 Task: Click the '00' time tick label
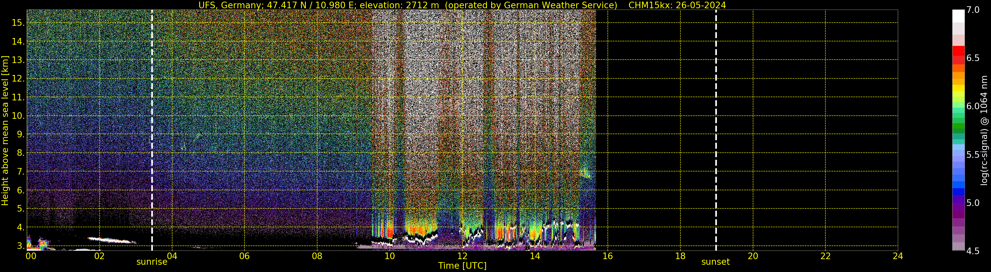point(31,256)
